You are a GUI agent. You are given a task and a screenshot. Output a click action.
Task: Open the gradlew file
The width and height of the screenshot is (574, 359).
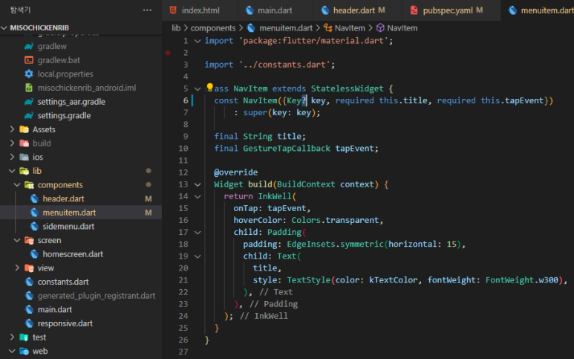click(x=52, y=46)
